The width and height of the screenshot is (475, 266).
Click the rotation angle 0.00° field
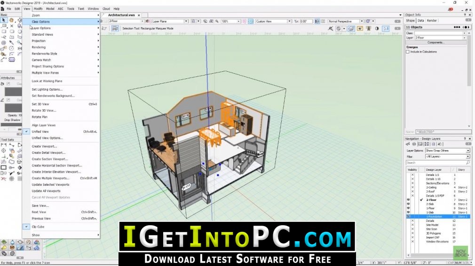pyautogui.click(x=306, y=21)
